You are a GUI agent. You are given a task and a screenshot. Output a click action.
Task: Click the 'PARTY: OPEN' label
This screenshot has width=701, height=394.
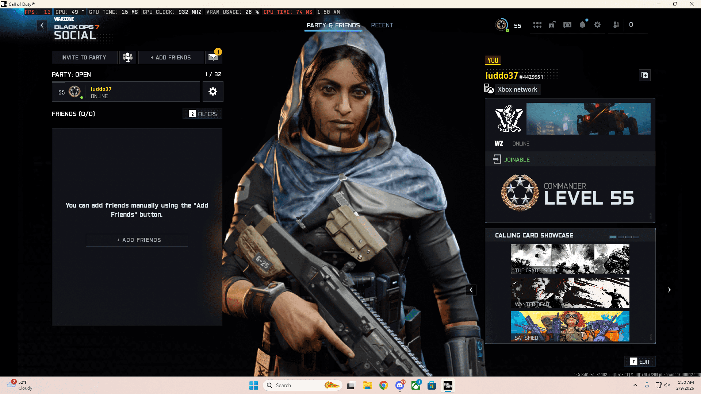pyautogui.click(x=71, y=74)
